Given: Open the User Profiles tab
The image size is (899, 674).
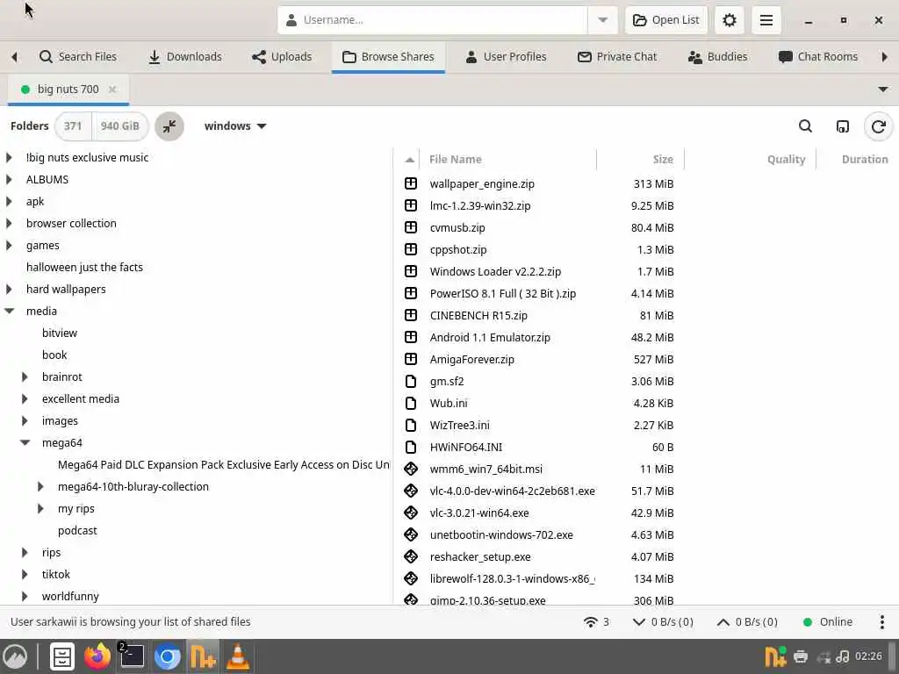Looking at the screenshot, I should [507, 57].
